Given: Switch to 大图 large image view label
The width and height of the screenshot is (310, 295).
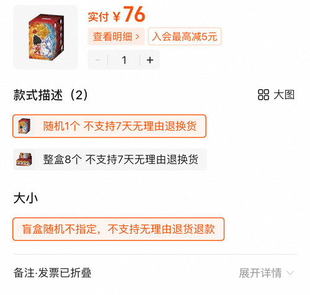Looking at the screenshot, I should (284, 95).
